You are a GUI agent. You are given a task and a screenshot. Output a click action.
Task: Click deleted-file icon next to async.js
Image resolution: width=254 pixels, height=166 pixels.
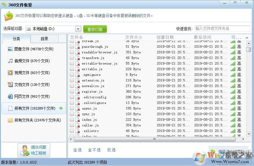pyautogui.click(x=78, y=109)
